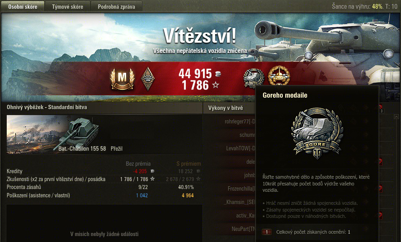Click the Výkony v bitvě panel header
Screen dimensions: 401x242
pyautogui.click(x=225, y=108)
